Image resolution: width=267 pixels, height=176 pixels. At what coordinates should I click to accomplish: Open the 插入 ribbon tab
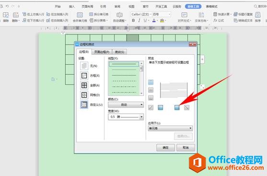tap(72, 7)
